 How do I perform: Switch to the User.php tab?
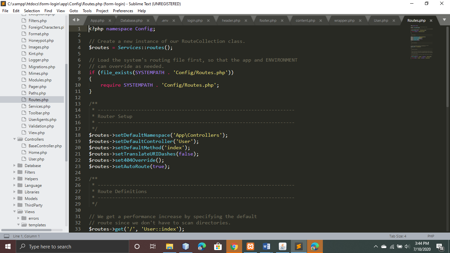(381, 20)
